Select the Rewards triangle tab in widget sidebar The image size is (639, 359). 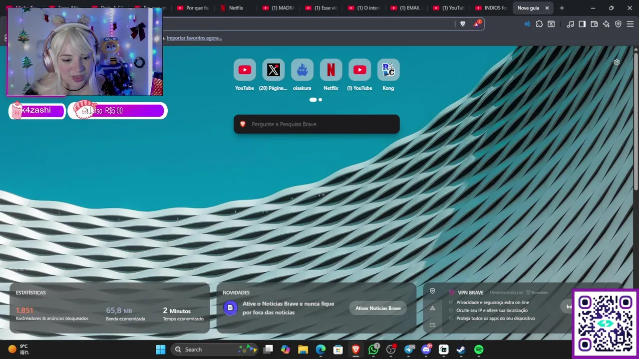pos(432,308)
